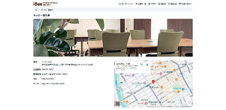
Task: Click the blue parking marker near park
Action: pos(183,89)
